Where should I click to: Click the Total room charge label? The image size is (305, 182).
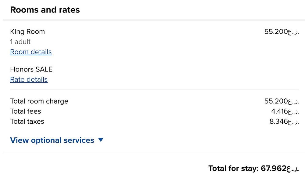[39, 101]
